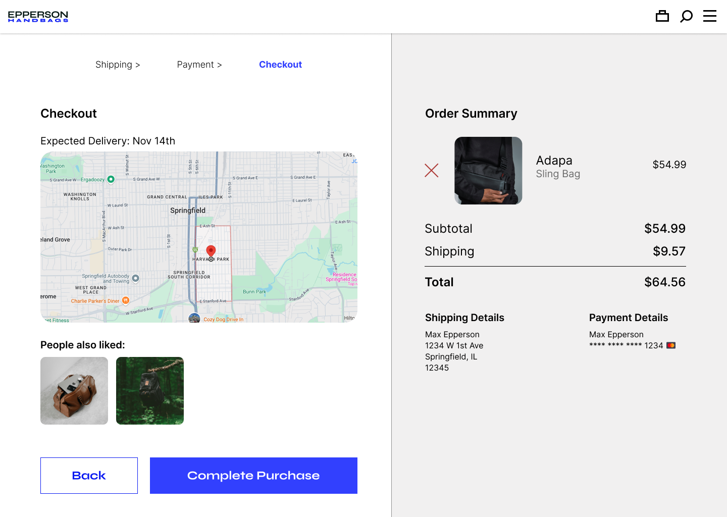The image size is (727, 517).
Task: Click the Mastercard card icon
Action: pyautogui.click(x=671, y=345)
